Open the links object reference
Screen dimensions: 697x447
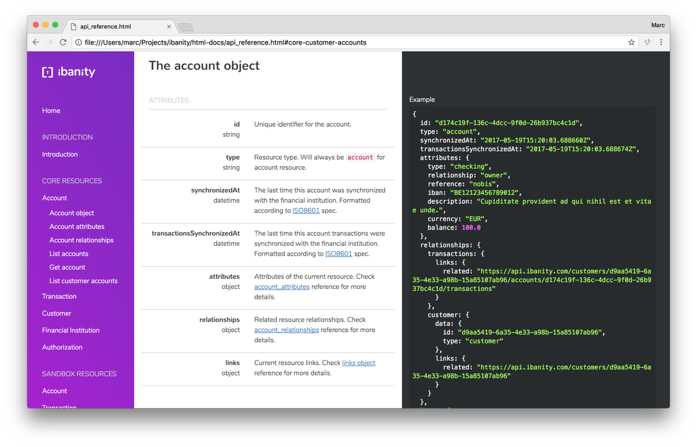(x=359, y=363)
